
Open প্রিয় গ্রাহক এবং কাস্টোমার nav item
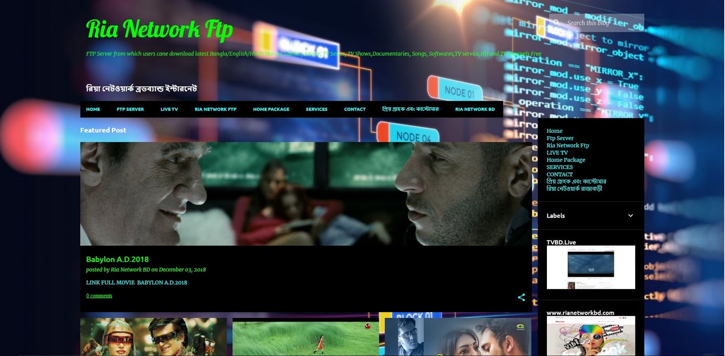(x=410, y=109)
